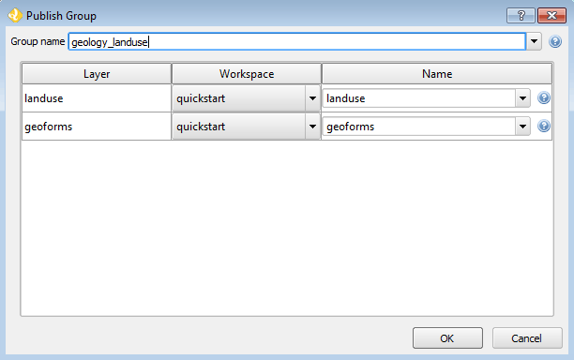
Task: Click the Cancel button
Action: pyautogui.click(x=527, y=338)
